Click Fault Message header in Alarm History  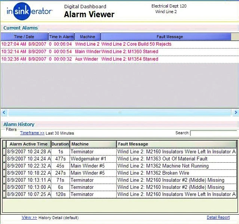[x=177, y=144]
